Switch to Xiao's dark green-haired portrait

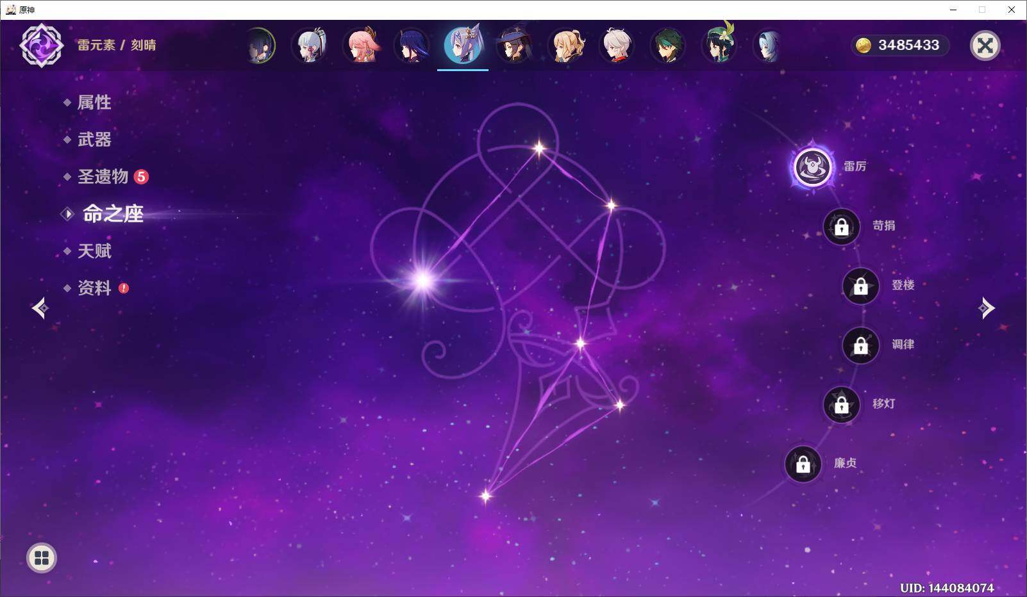668,45
